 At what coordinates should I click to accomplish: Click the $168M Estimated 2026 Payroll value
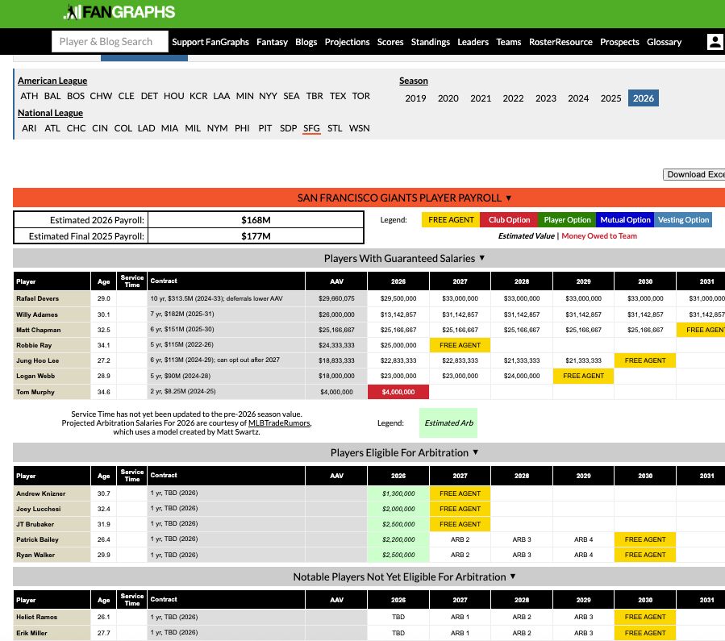pos(256,220)
